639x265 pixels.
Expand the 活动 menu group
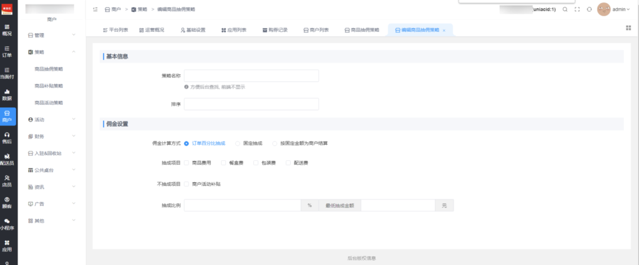pos(52,120)
